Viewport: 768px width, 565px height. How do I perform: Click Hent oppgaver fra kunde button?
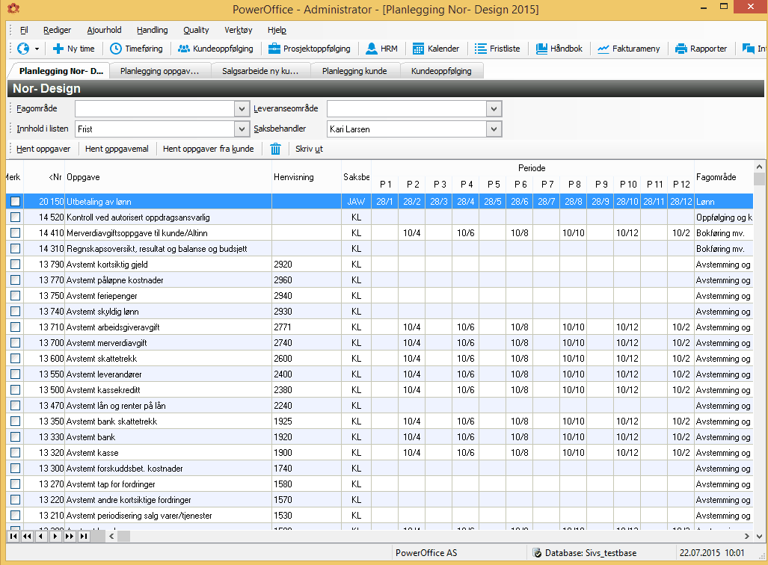(208, 149)
